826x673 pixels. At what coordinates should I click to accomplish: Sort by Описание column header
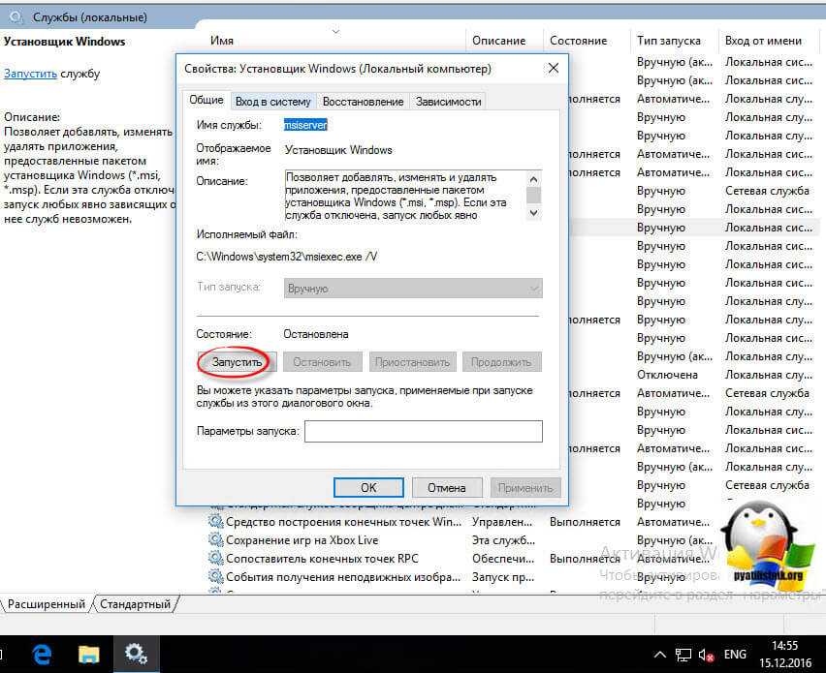(499, 41)
